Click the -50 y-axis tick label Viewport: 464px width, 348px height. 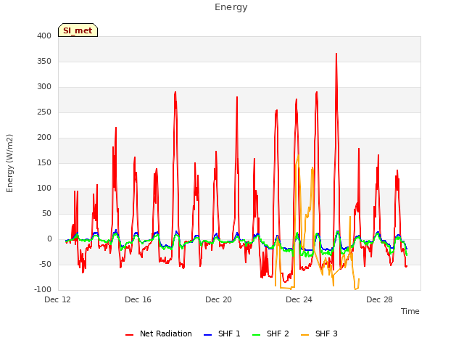45,264
